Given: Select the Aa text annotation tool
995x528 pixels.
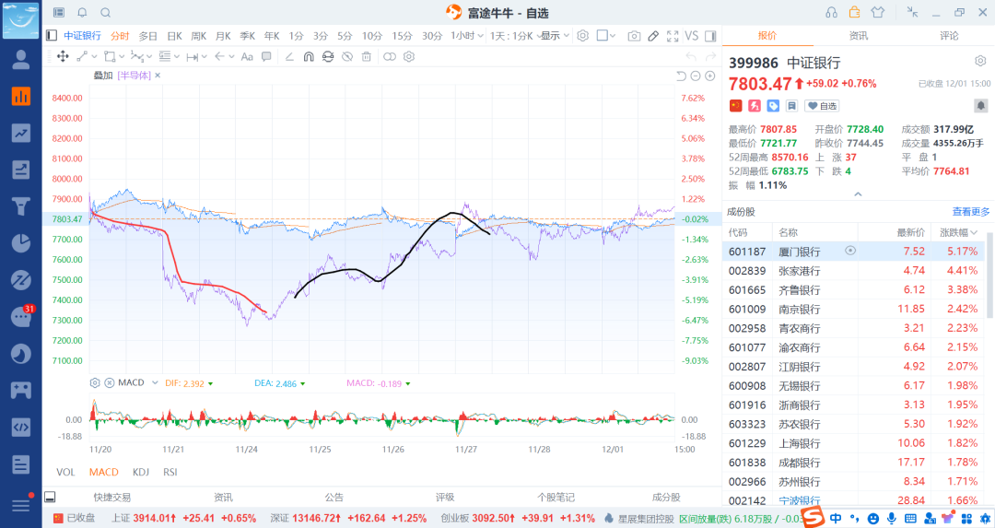Looking at the screenshot, I should click(x=247, y=56).
